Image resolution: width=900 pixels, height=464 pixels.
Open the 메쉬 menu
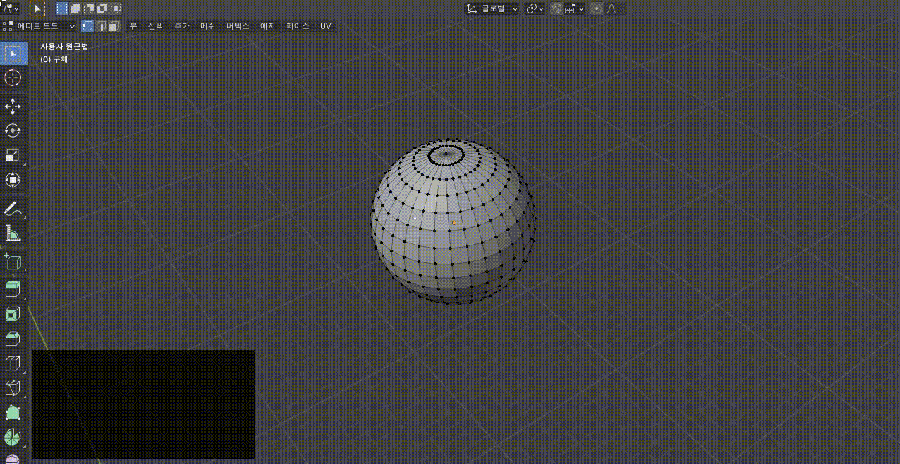pos(208,26)
